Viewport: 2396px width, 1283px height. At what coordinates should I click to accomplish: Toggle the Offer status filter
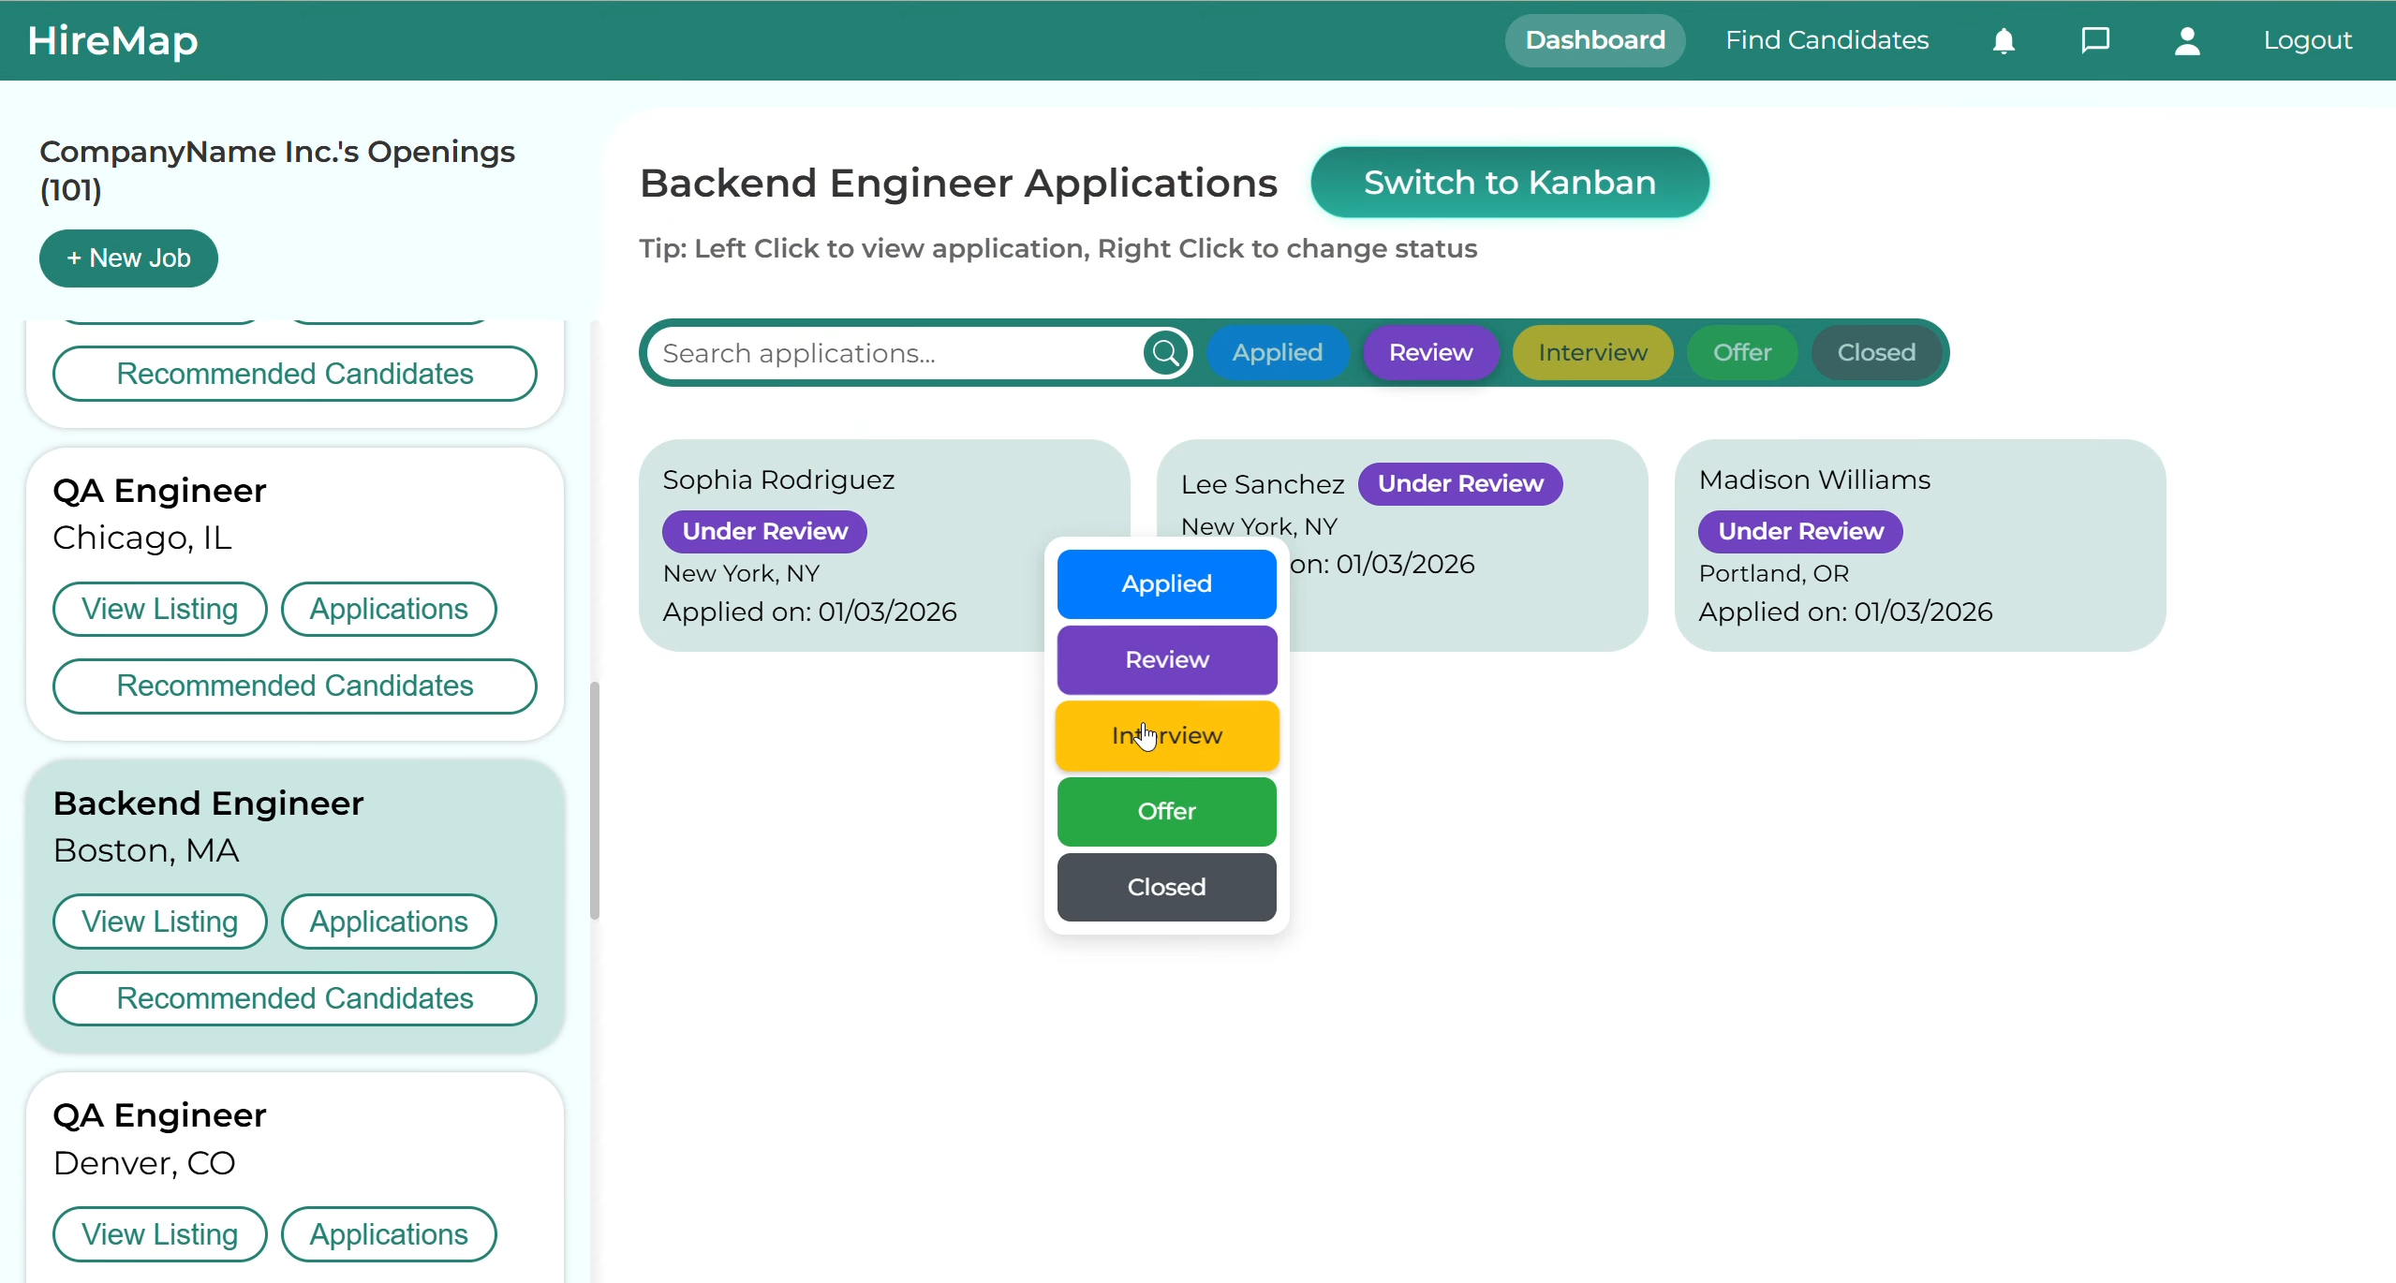pyautogui.click(x=1742, y=353)
